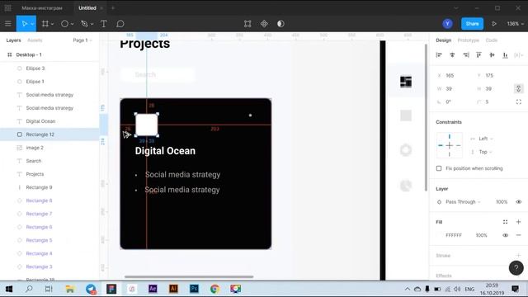This screenshot has width=528, height=297.
Task: Click independent corners icon
Action: click(519, 101)
